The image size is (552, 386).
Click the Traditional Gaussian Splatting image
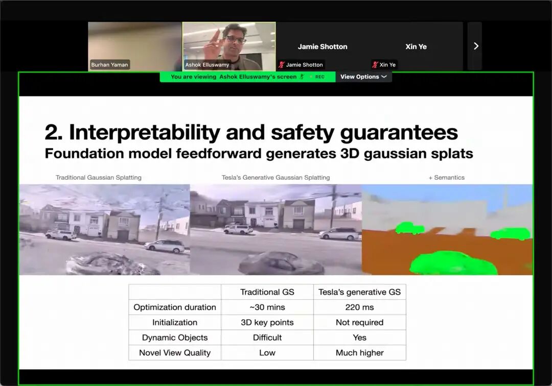(105, 230)
